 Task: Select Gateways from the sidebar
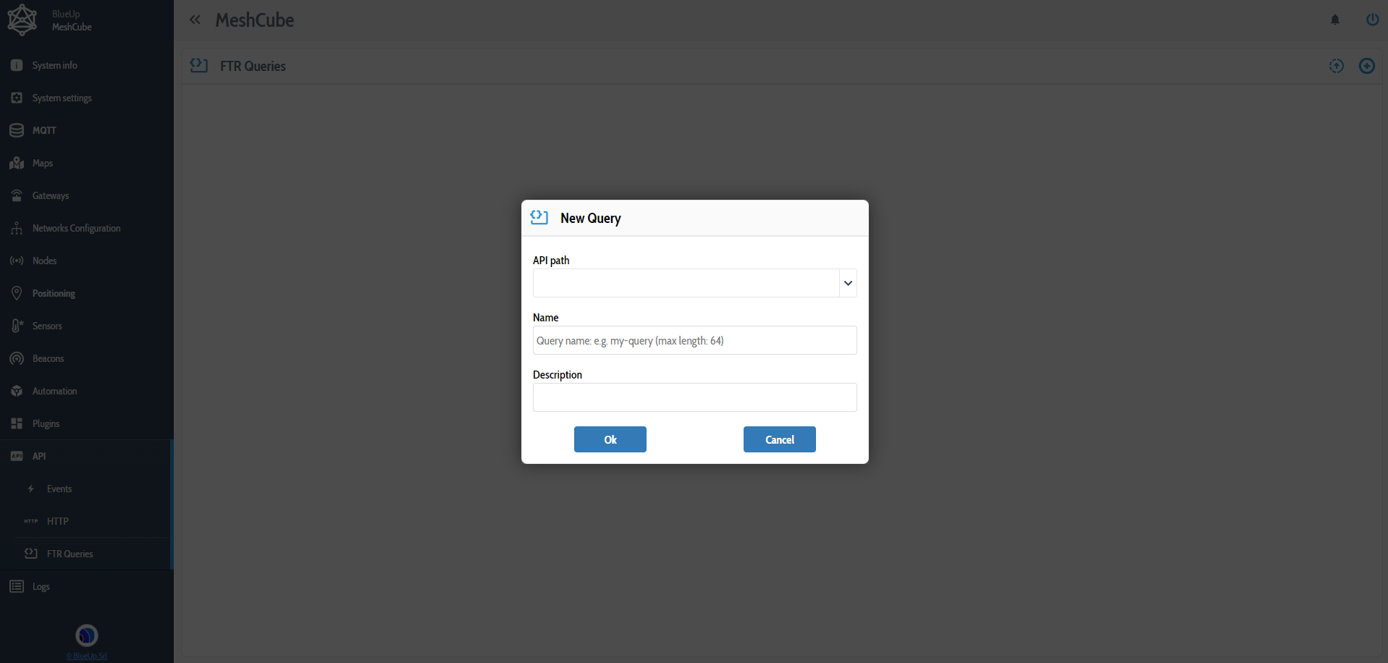[50, 195]
